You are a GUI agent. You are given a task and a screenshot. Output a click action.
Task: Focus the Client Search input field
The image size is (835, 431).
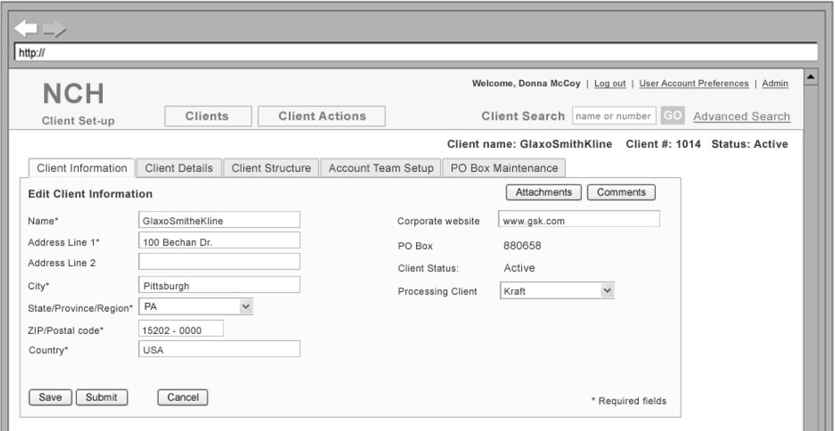614,116
